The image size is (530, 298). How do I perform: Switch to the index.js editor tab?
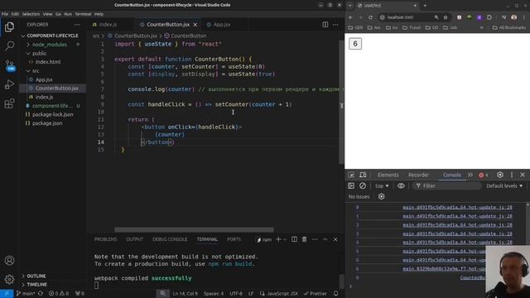click(108, 25)
